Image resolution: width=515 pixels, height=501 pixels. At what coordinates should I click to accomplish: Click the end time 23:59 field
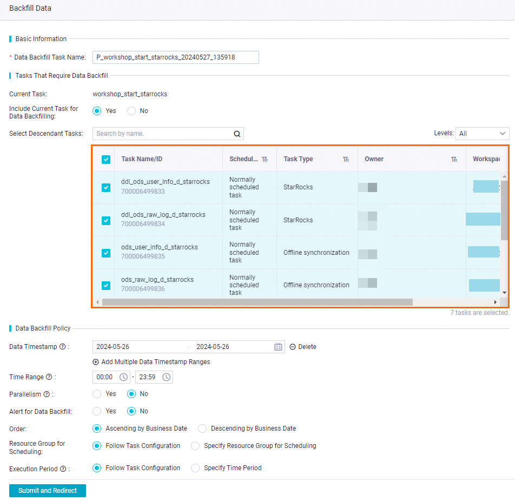pos(154,377)
